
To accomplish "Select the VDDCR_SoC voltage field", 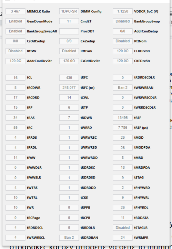I will pos(123,11).
